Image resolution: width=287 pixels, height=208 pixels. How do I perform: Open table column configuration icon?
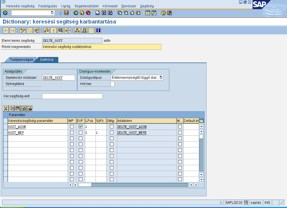pos(201,121)
